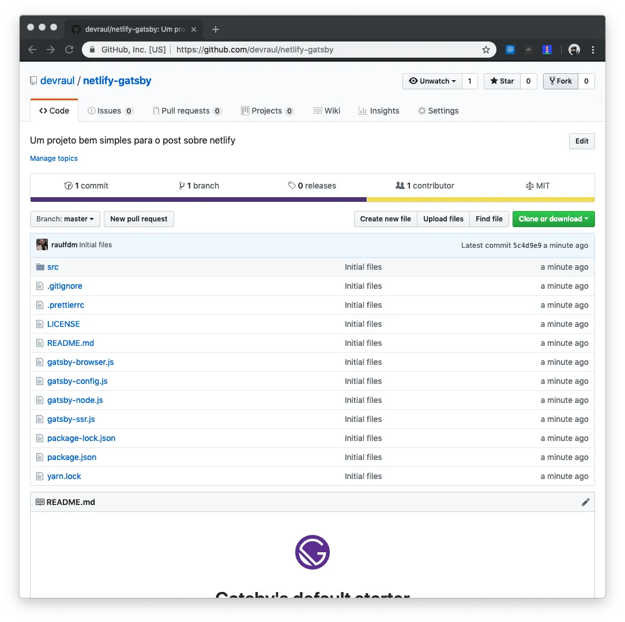
Task: Open the Unwatch dropdown
Action: click(432, 81)
